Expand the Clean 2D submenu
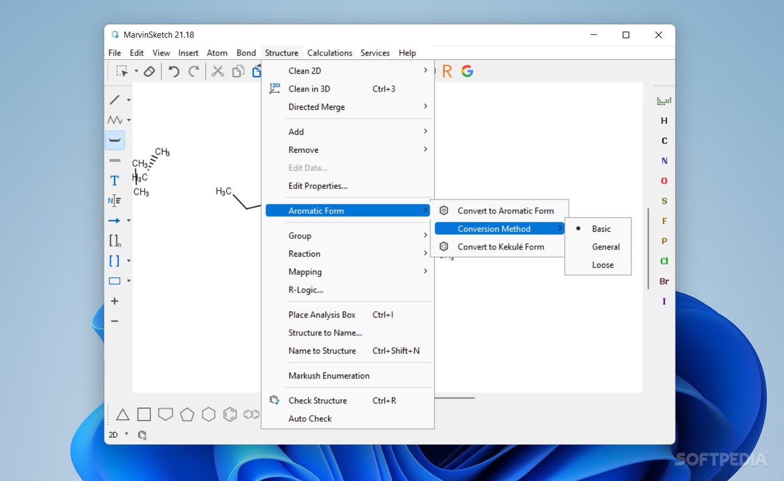This screenshot has height=481, width=784. point(348,71)
